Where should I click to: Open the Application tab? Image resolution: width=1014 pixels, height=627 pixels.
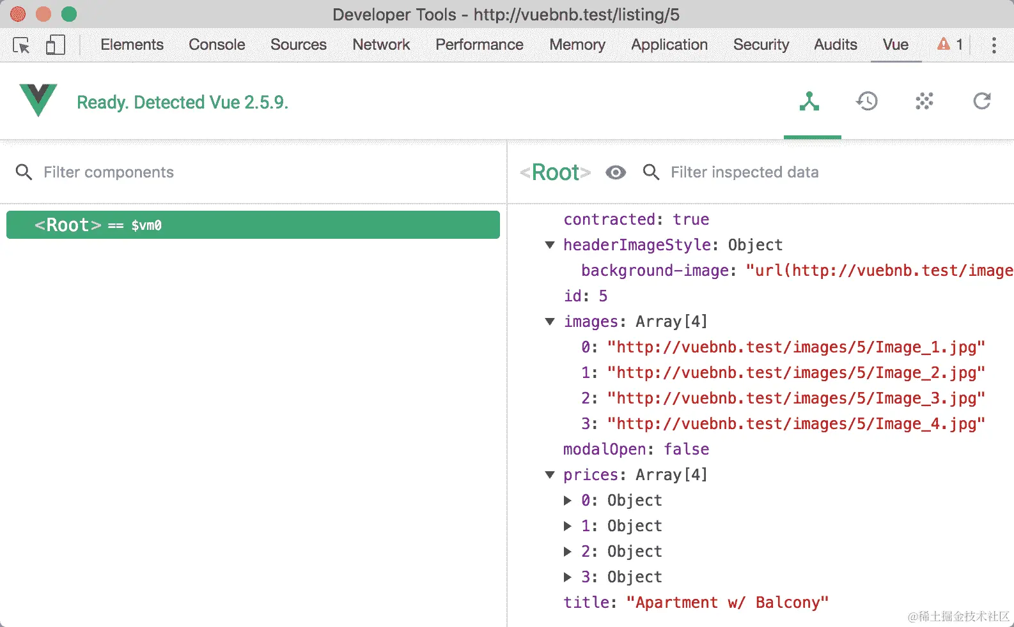pos(669,45)
